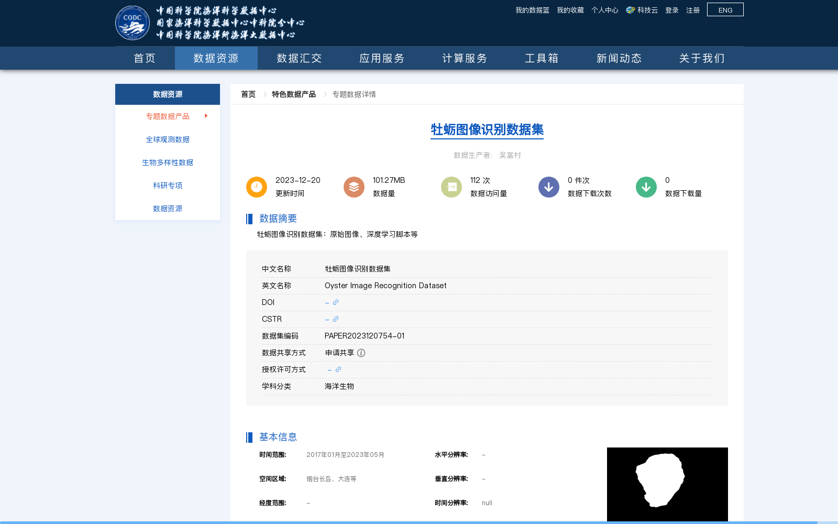The image size is (838, 524).
Task: Select 专题数据产品 in the sidebar
Action: pyautogui.click(x=168, y=116)
